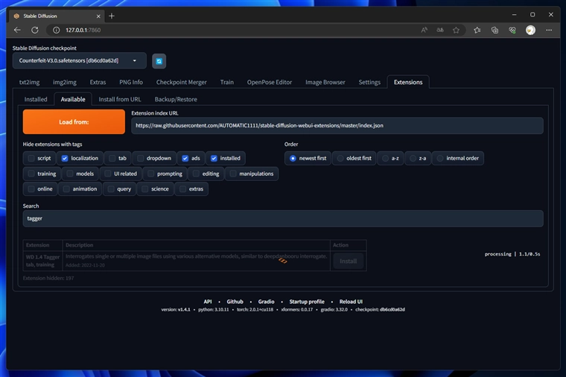Image resolution: width=566 pixels, height=377 pixels.
Task: Go back with the browser back arrow
Action: click(x=17, y=30)
